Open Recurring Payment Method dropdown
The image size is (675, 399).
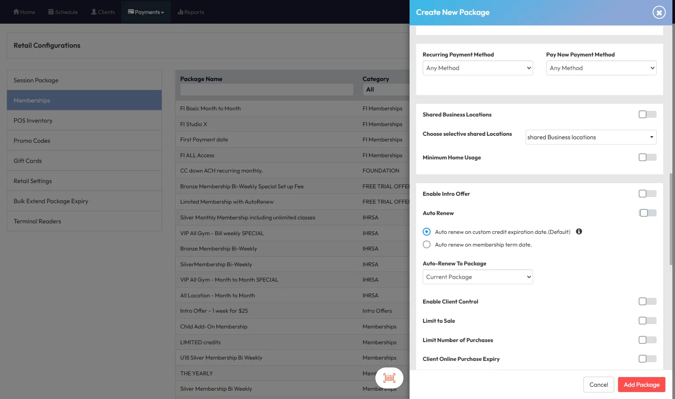(477, 68)
